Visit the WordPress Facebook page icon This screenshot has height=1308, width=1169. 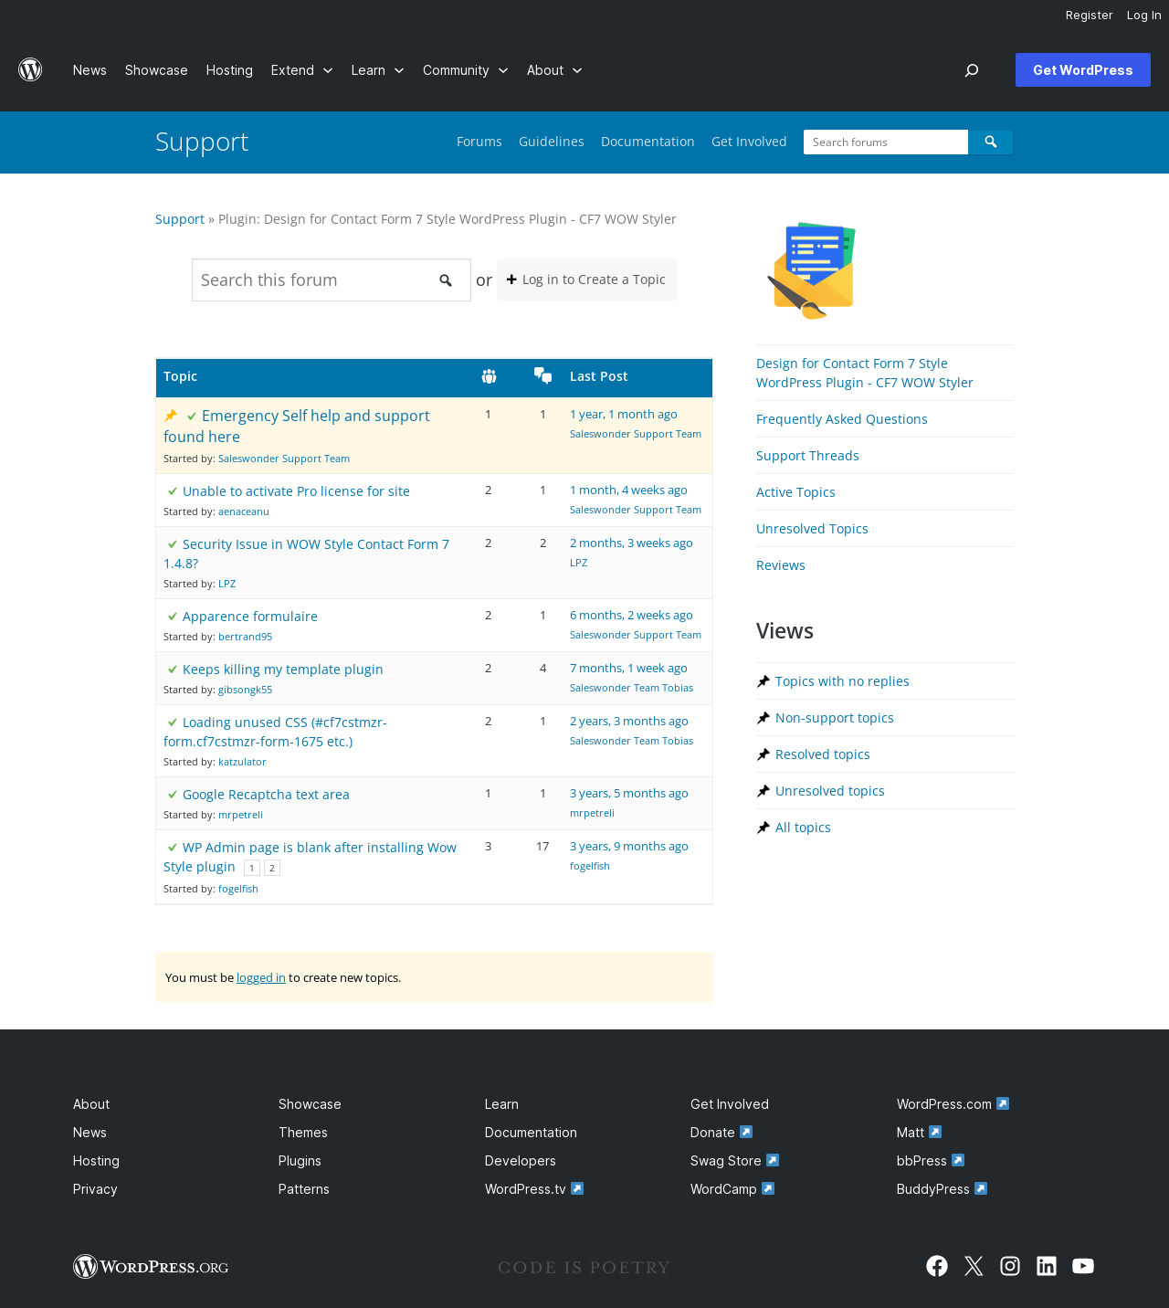(x=937, y=1266)
